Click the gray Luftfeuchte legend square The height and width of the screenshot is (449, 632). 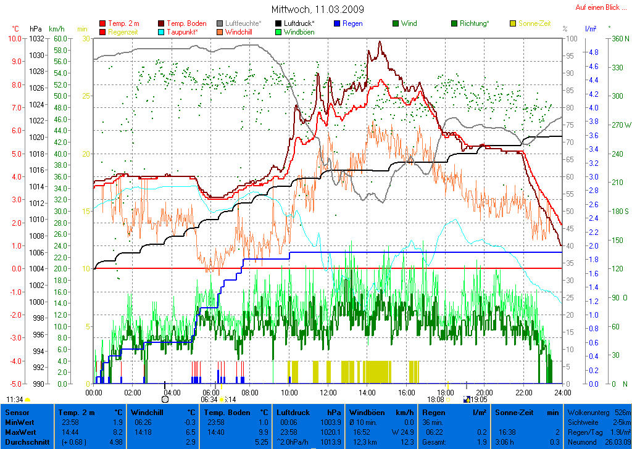click(220, 23)
